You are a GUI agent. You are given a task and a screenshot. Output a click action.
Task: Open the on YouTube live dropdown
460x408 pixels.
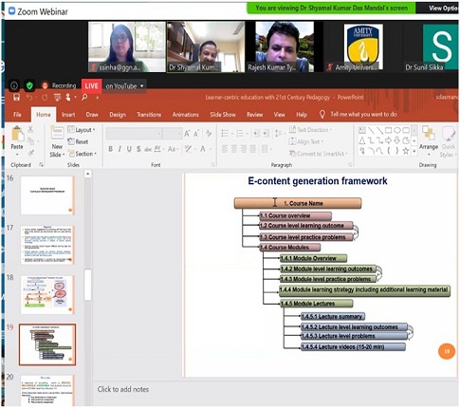click(x=124, y=86)
